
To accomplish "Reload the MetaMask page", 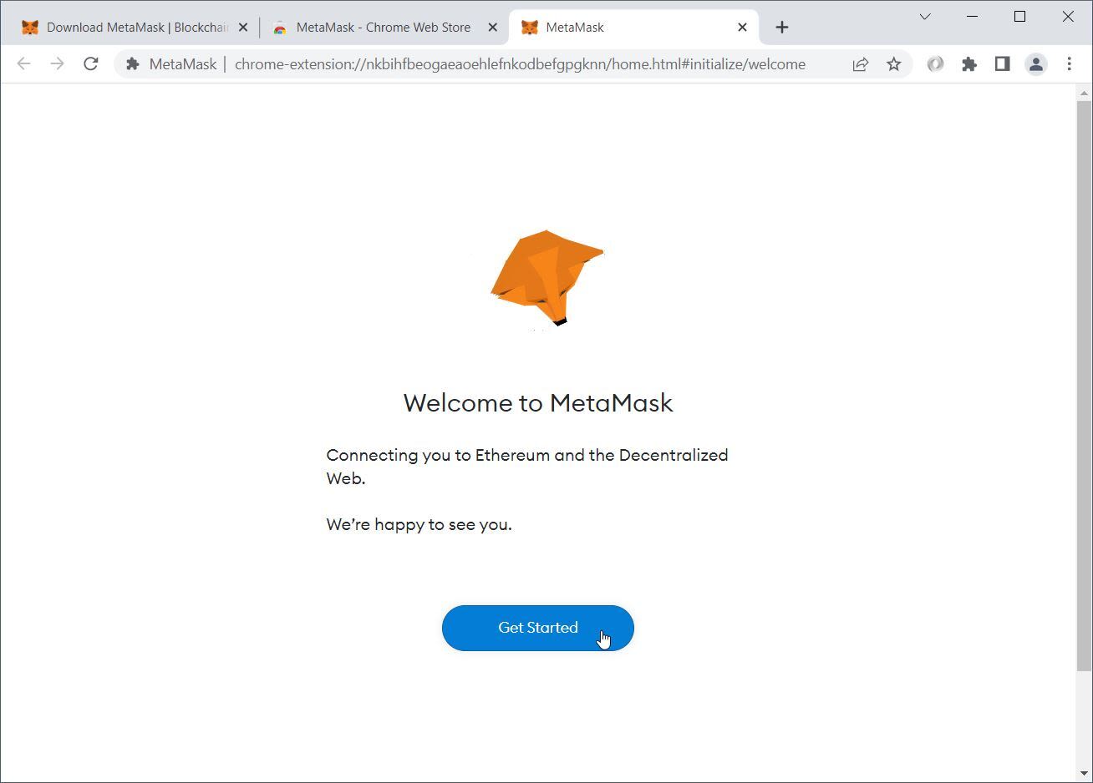I will pyautogui.click(x=91, y=64).
